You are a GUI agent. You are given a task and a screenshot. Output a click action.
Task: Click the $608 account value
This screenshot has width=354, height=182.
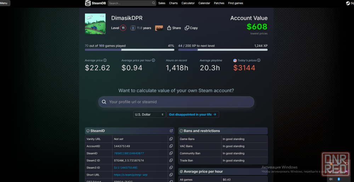point(257,27)
